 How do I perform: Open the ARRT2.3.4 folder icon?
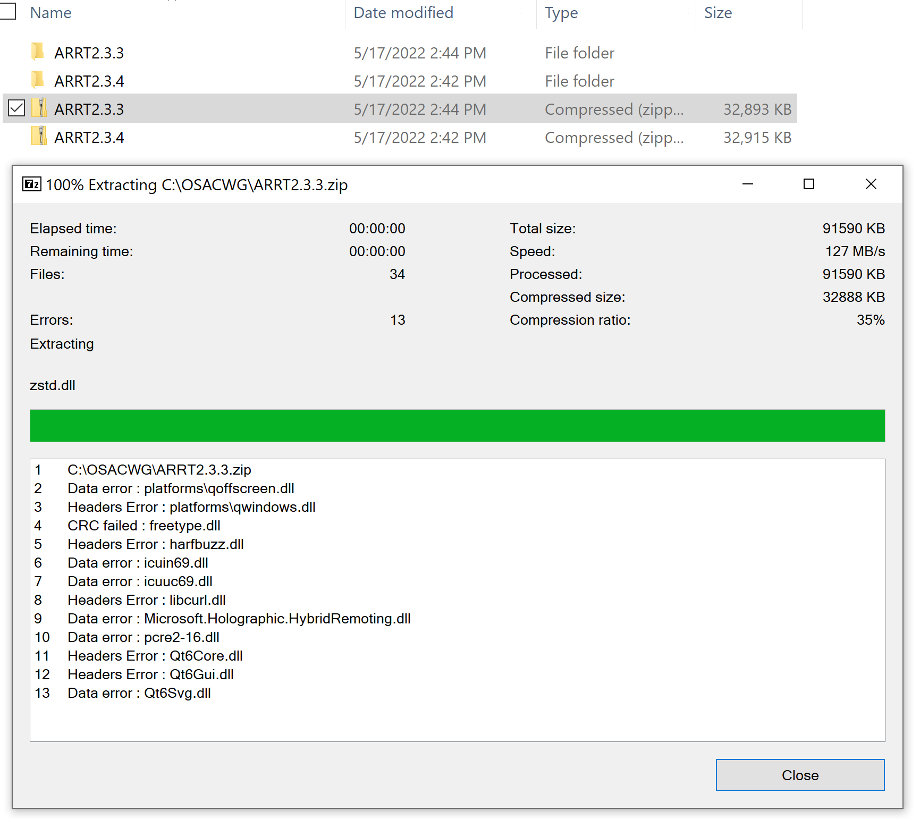point(37,81)
